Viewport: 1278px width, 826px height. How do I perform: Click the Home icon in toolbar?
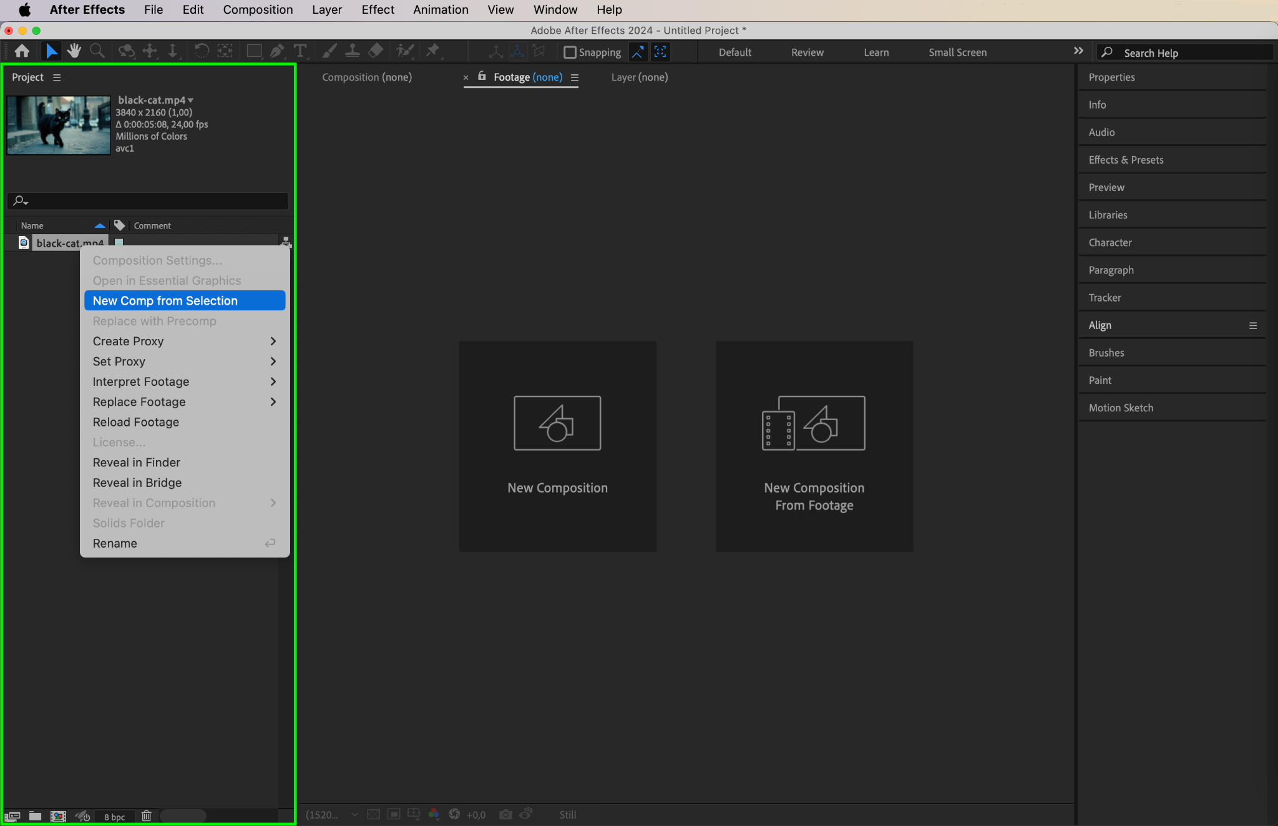[22, 51]
